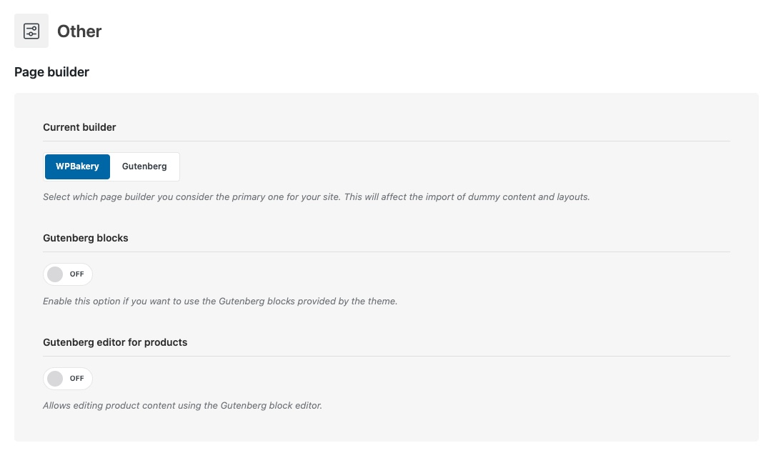Screen dimensions: 771x458
Task: Click divider under Gutenberg editor for products
Action: (x=386, y=356)
